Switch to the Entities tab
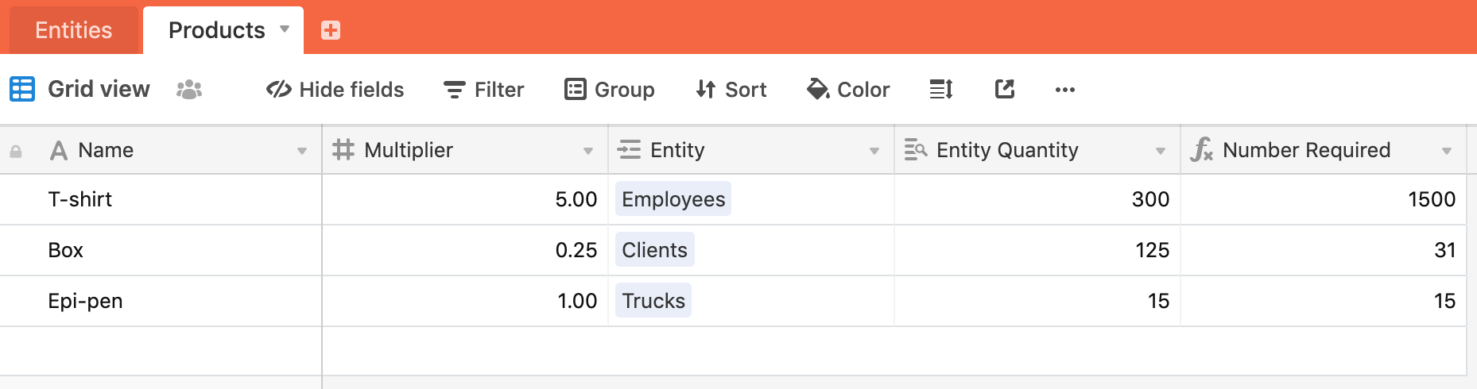The height and width of the screenshot is (389, 1477). [74, 30]
